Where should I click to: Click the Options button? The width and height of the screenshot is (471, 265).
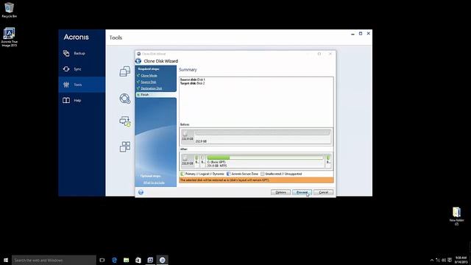pyautogui.click(x=280, y=192)
